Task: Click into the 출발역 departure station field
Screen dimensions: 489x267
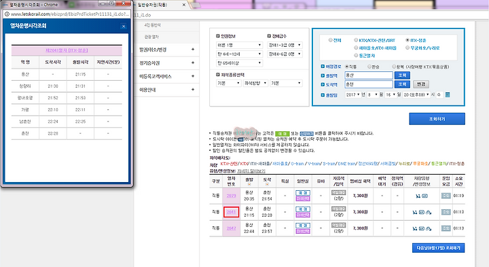Action: point(369,75)
